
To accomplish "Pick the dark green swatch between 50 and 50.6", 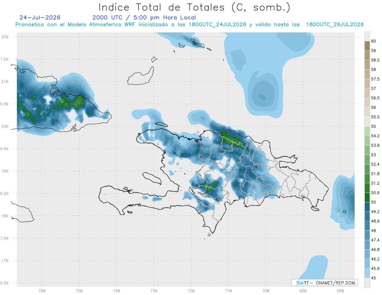I will click(x=367, y=197).
